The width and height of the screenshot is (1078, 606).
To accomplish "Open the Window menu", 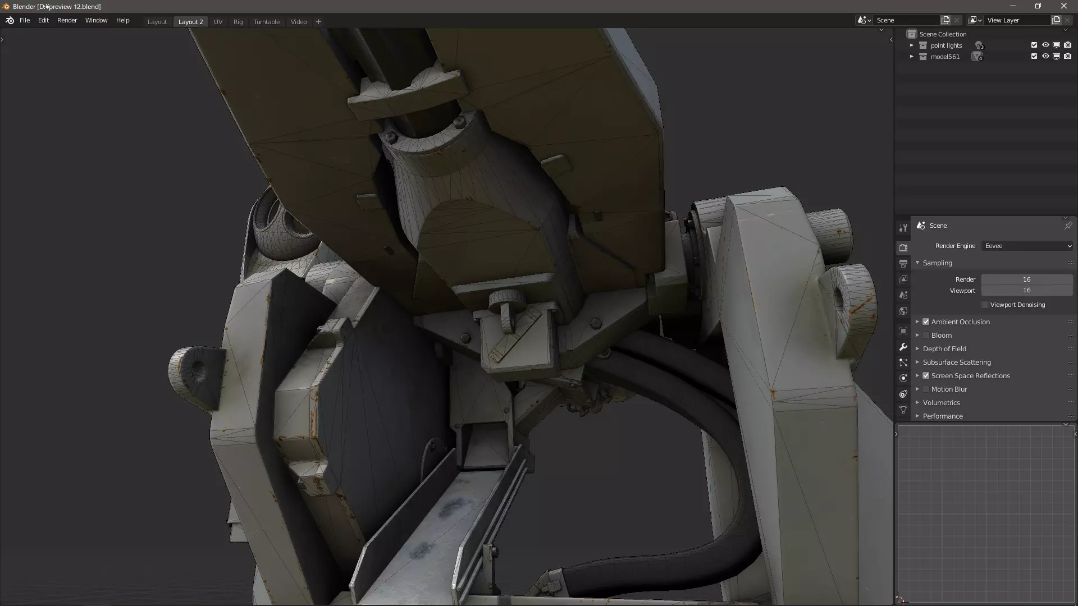I will coord(96,20).
